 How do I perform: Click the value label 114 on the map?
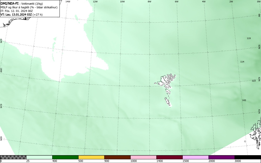[x=242, y=62]
